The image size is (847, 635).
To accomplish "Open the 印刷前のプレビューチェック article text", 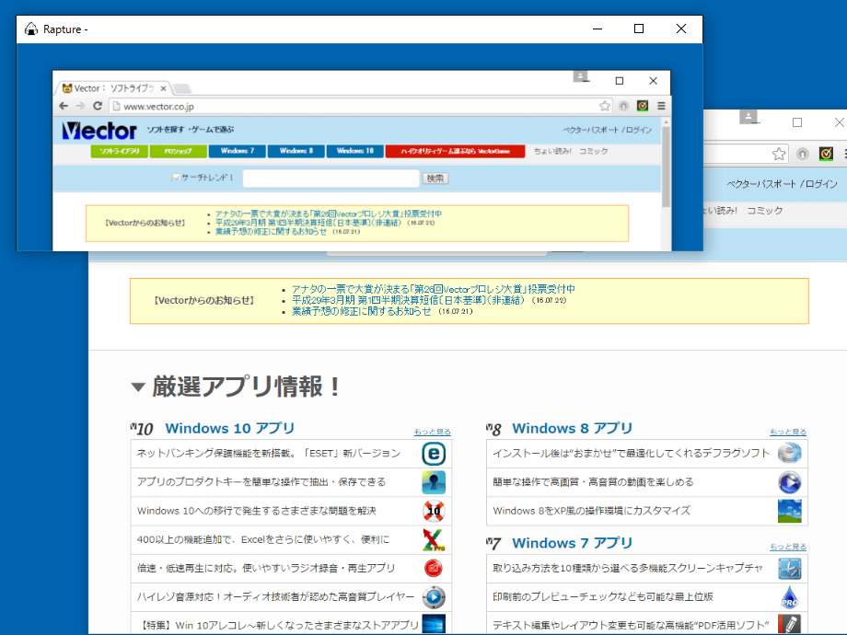I will [x=603, y=597].
